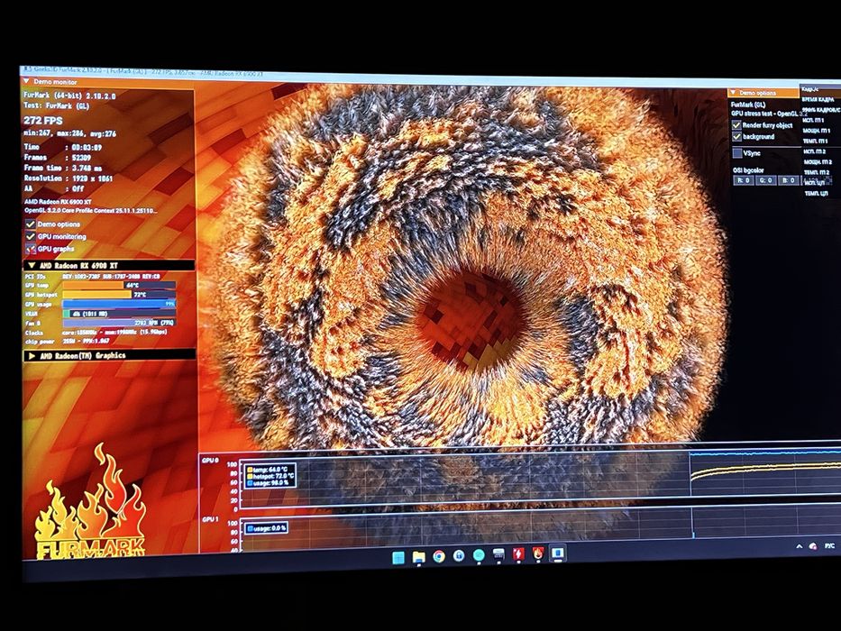Click the R: 0 color field
The width and height of the screenshot is (841, 631).
(744, 180)
